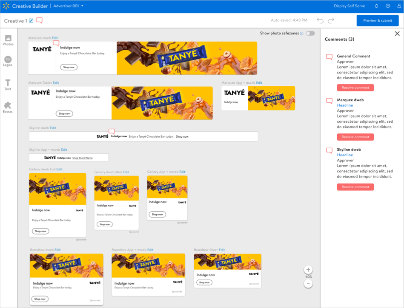Open the user account icon
Image resolution: width=404 pixels, height=308 pixels.
click(x=399, y=6)
